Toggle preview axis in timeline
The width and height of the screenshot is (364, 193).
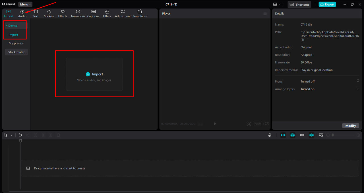tap(312, 135)
